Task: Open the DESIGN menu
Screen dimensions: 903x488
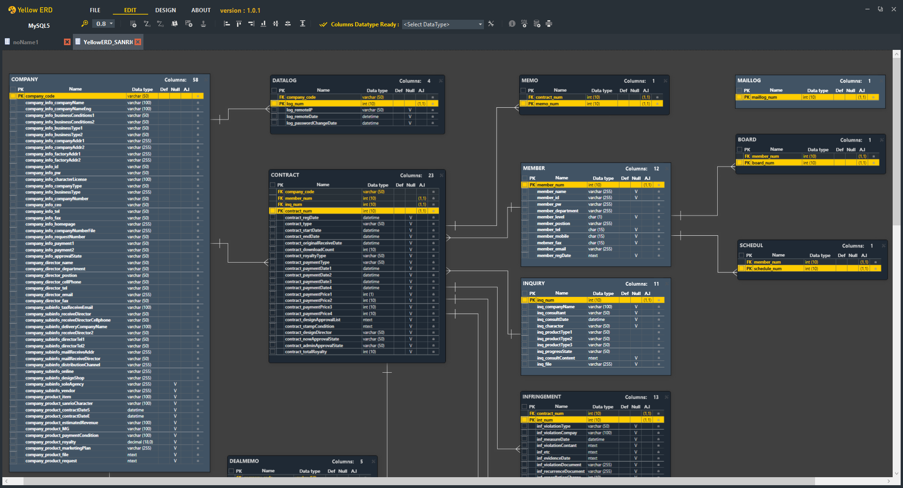Action: (x=166, y=10)
